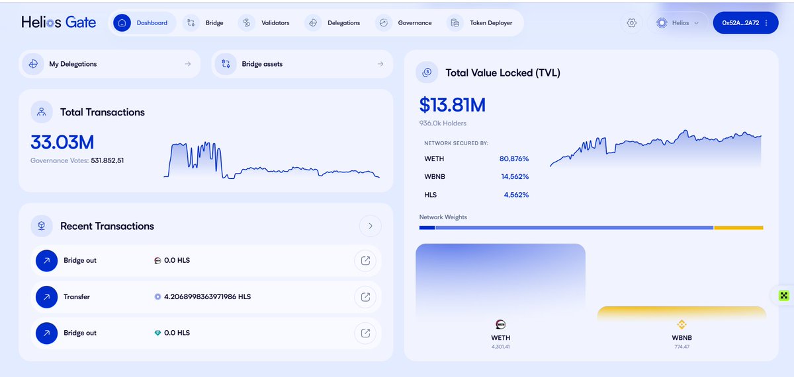
Task: Click the yellow network weight segment
Action: (738, 228)
